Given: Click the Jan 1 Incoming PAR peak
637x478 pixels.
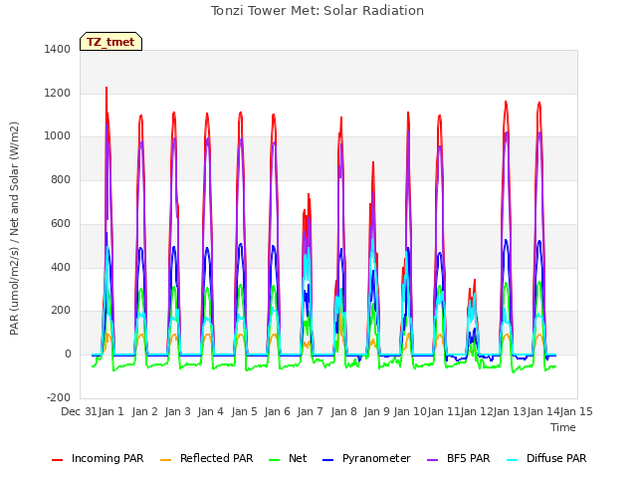Looking at the screenshot, I should click(106, 88).
